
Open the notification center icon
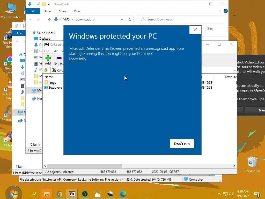(257, 194)
